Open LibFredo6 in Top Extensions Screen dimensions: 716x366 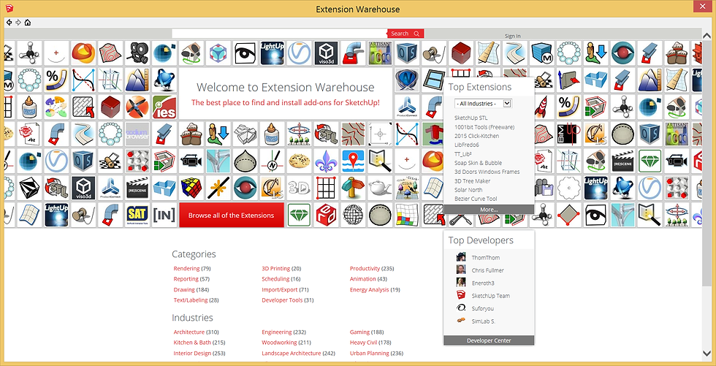pos(466,145)
